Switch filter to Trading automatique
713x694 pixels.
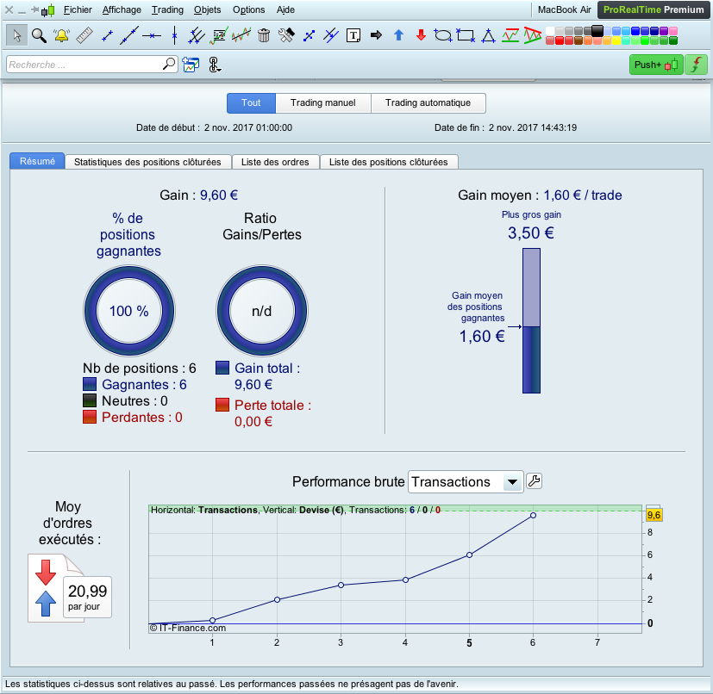coord(428,103)
